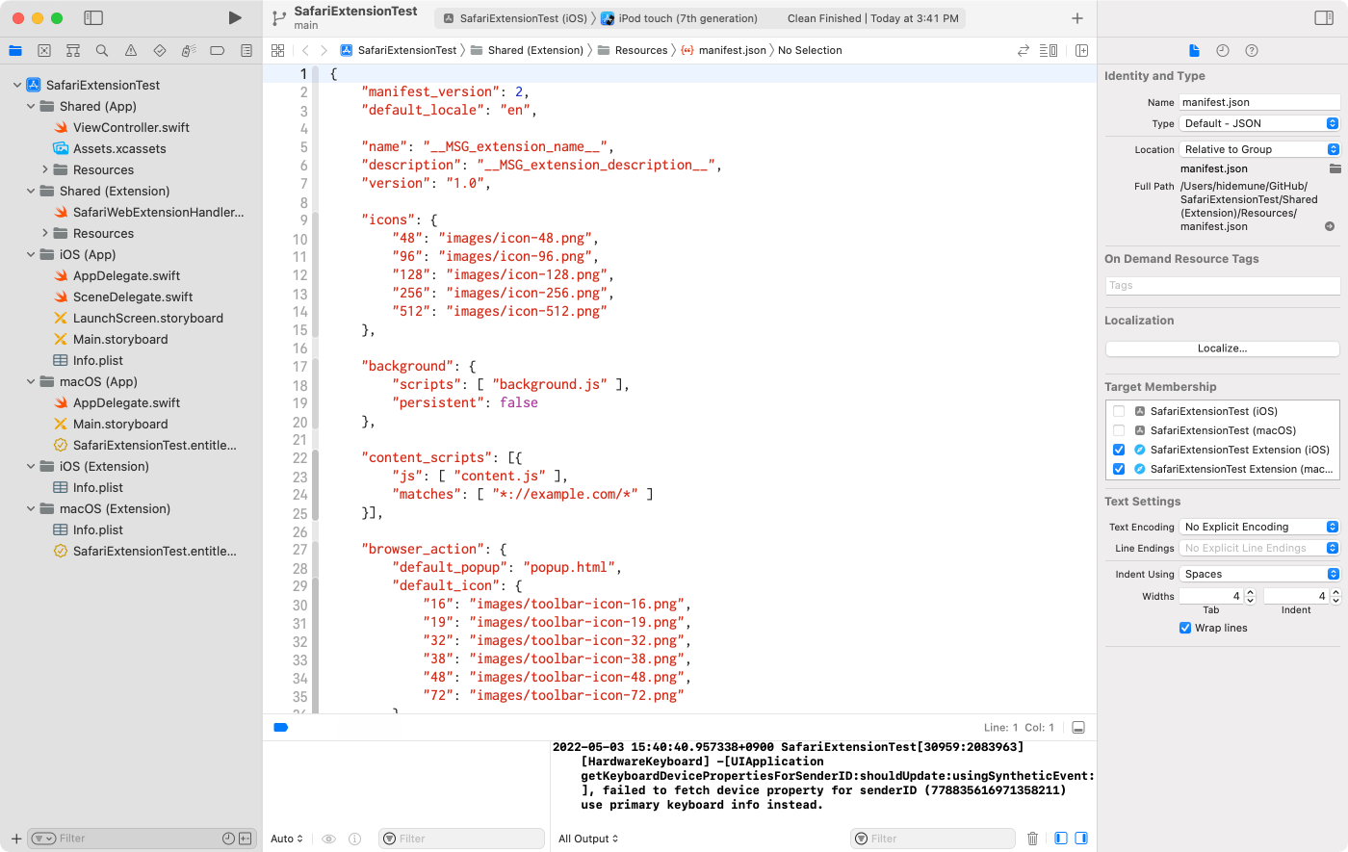This screenshot has height=852, width=1348.
Task: Uncheck SafariExtensionTest Extension (macOS) membership
Action: click(1119, 469)
